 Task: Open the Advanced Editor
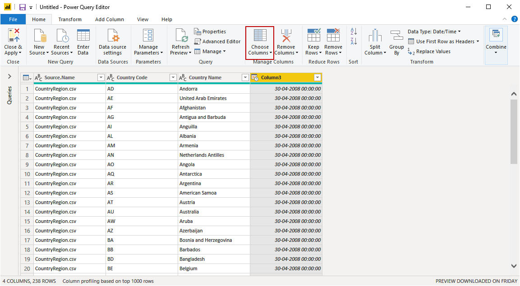[x=217, y=41]
